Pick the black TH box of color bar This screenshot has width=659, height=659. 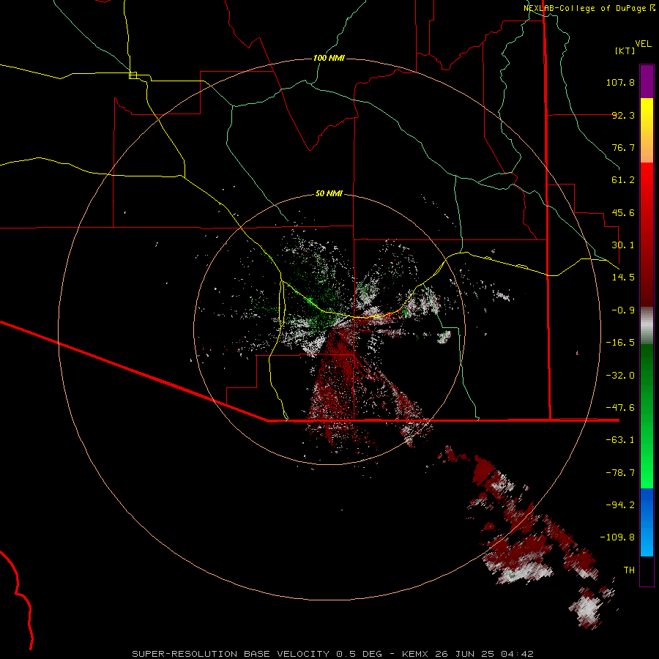click(647, 571)
